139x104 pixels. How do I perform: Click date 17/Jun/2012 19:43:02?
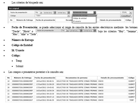click(45, 88)
